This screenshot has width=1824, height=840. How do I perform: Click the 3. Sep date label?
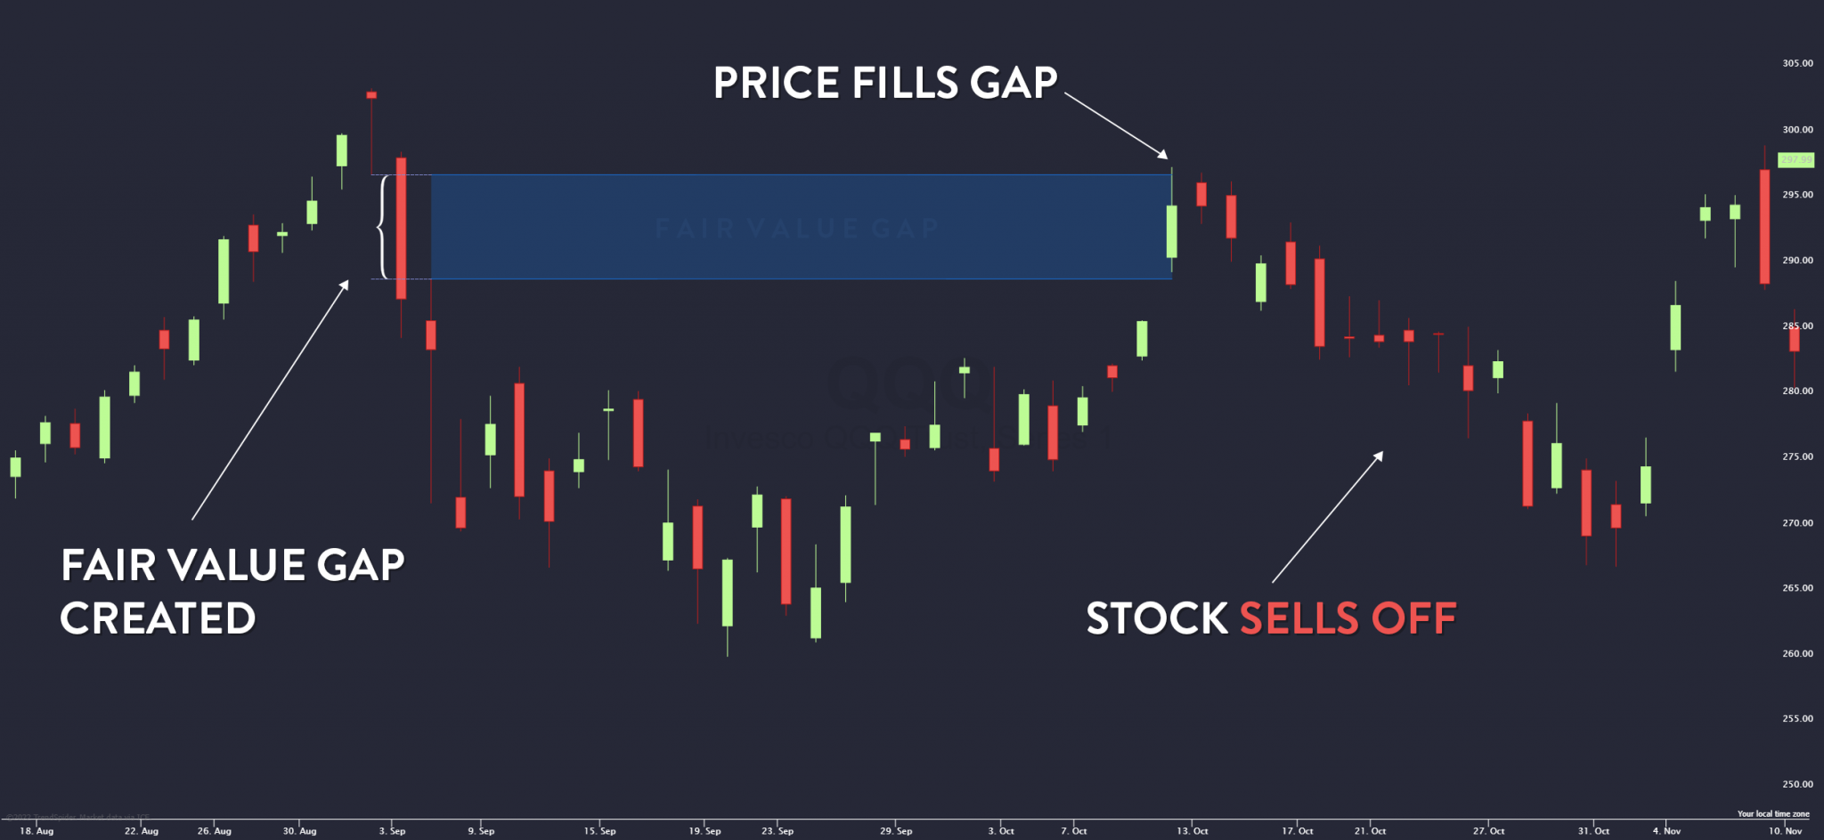point(392,831)
